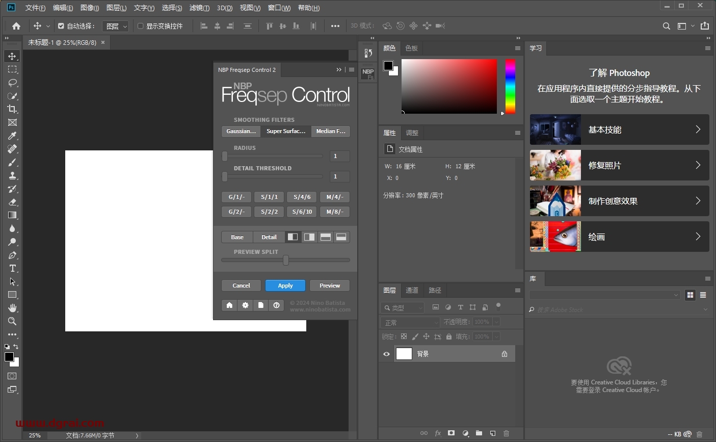
Task: Select the Move tool
Action: coord(12,56)
